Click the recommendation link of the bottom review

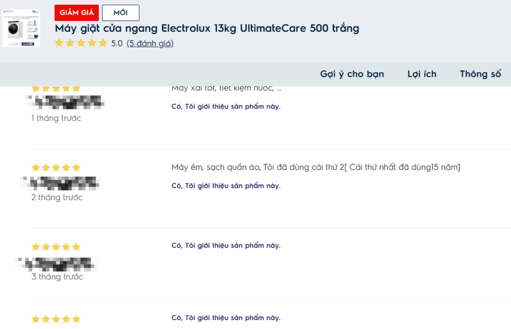point(226,317)
